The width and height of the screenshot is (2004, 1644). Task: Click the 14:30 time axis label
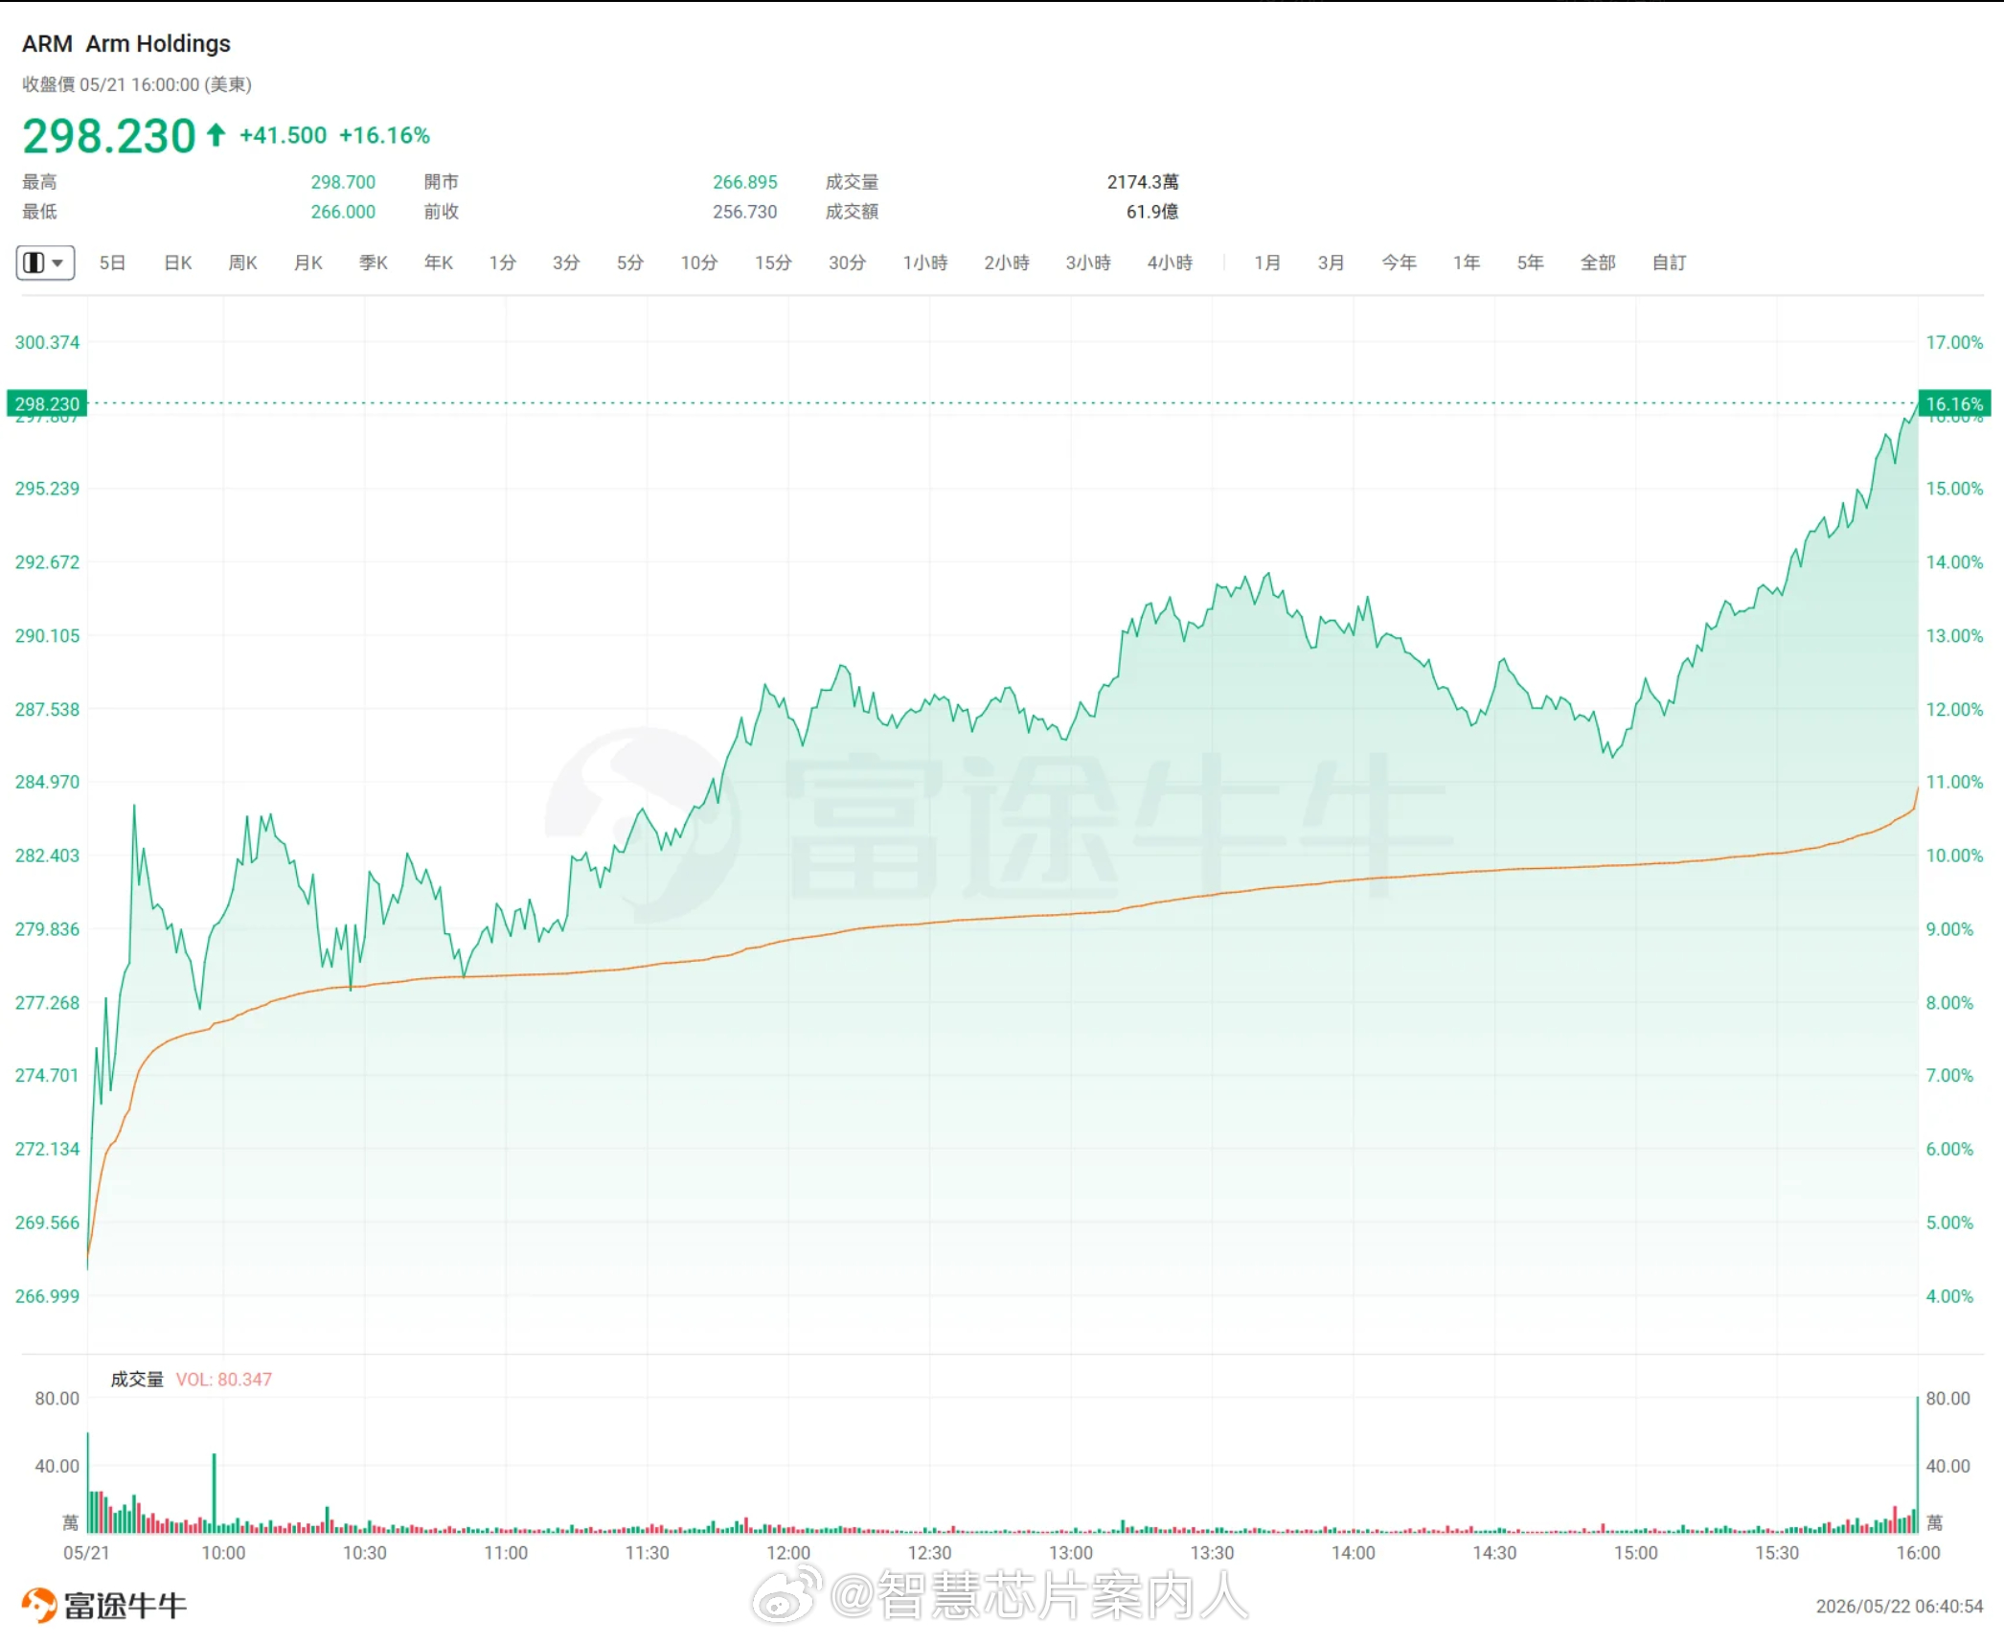1494,1553
